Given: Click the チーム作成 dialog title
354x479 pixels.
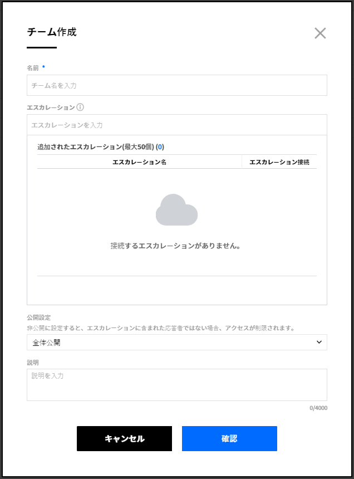Looking at the screenshot, I should click(x=52, y=32).
